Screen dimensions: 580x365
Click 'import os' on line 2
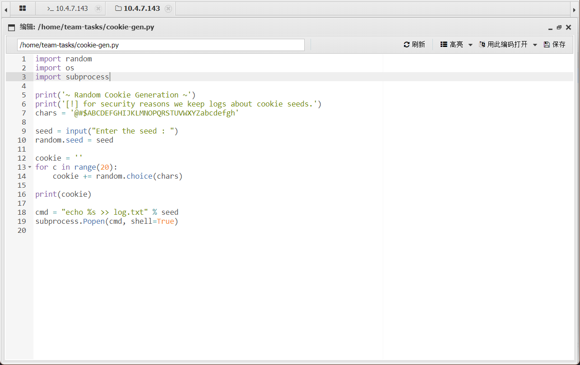[x=55, y=68]
